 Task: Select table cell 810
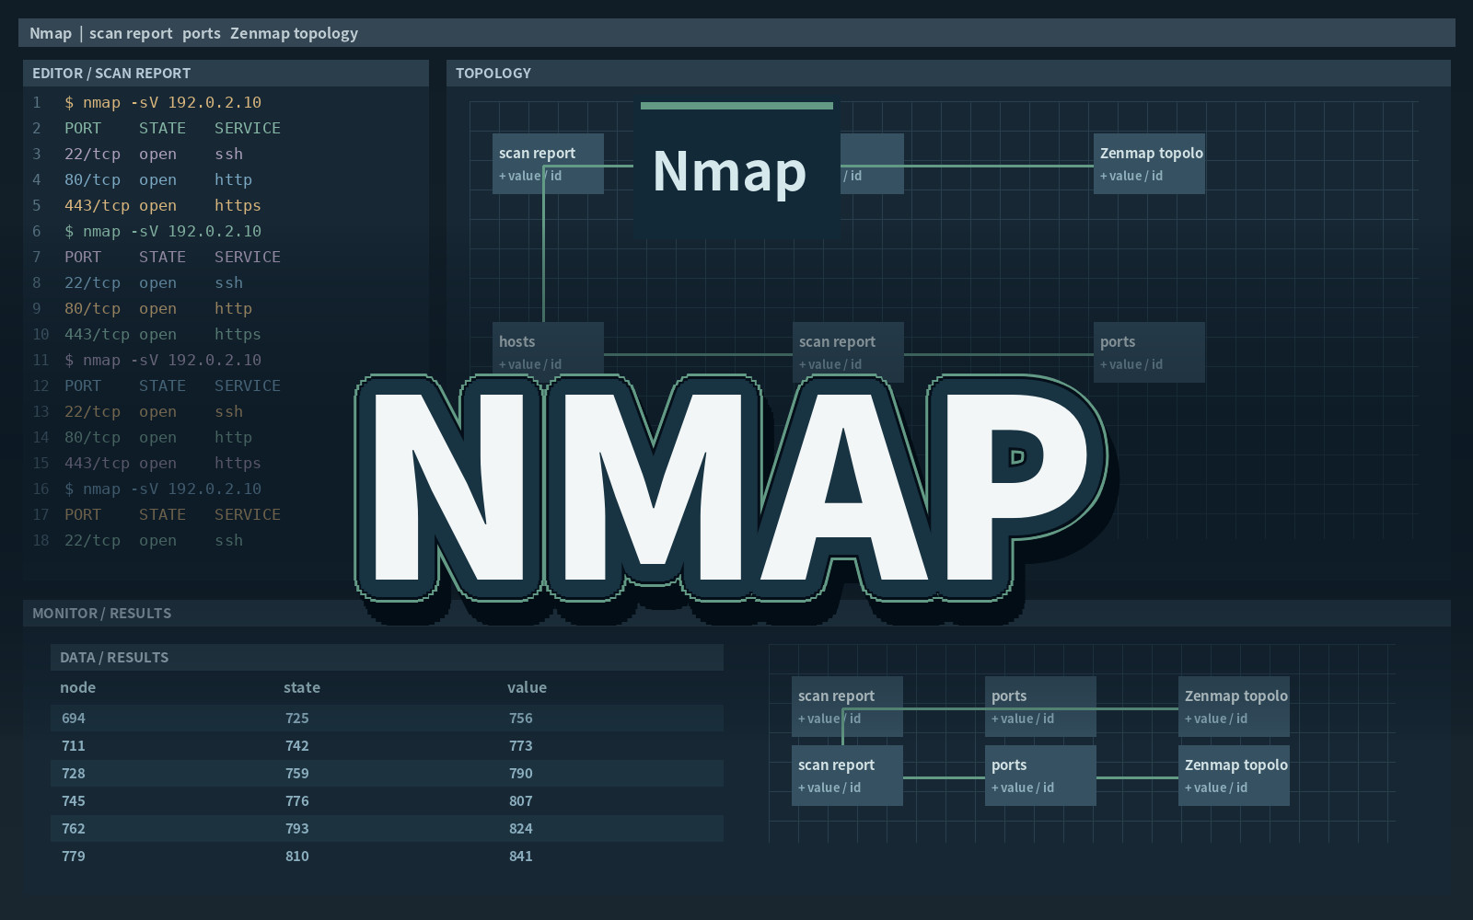coord(297,856)
